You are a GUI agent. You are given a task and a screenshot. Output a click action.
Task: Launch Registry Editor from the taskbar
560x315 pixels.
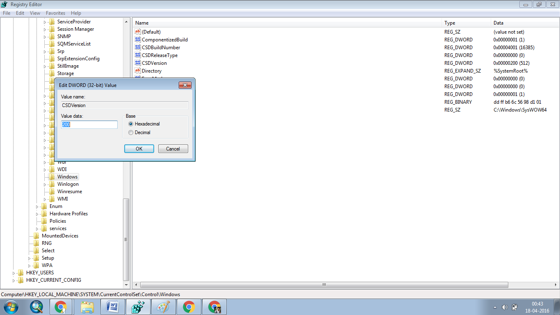(x=138, y=306)
